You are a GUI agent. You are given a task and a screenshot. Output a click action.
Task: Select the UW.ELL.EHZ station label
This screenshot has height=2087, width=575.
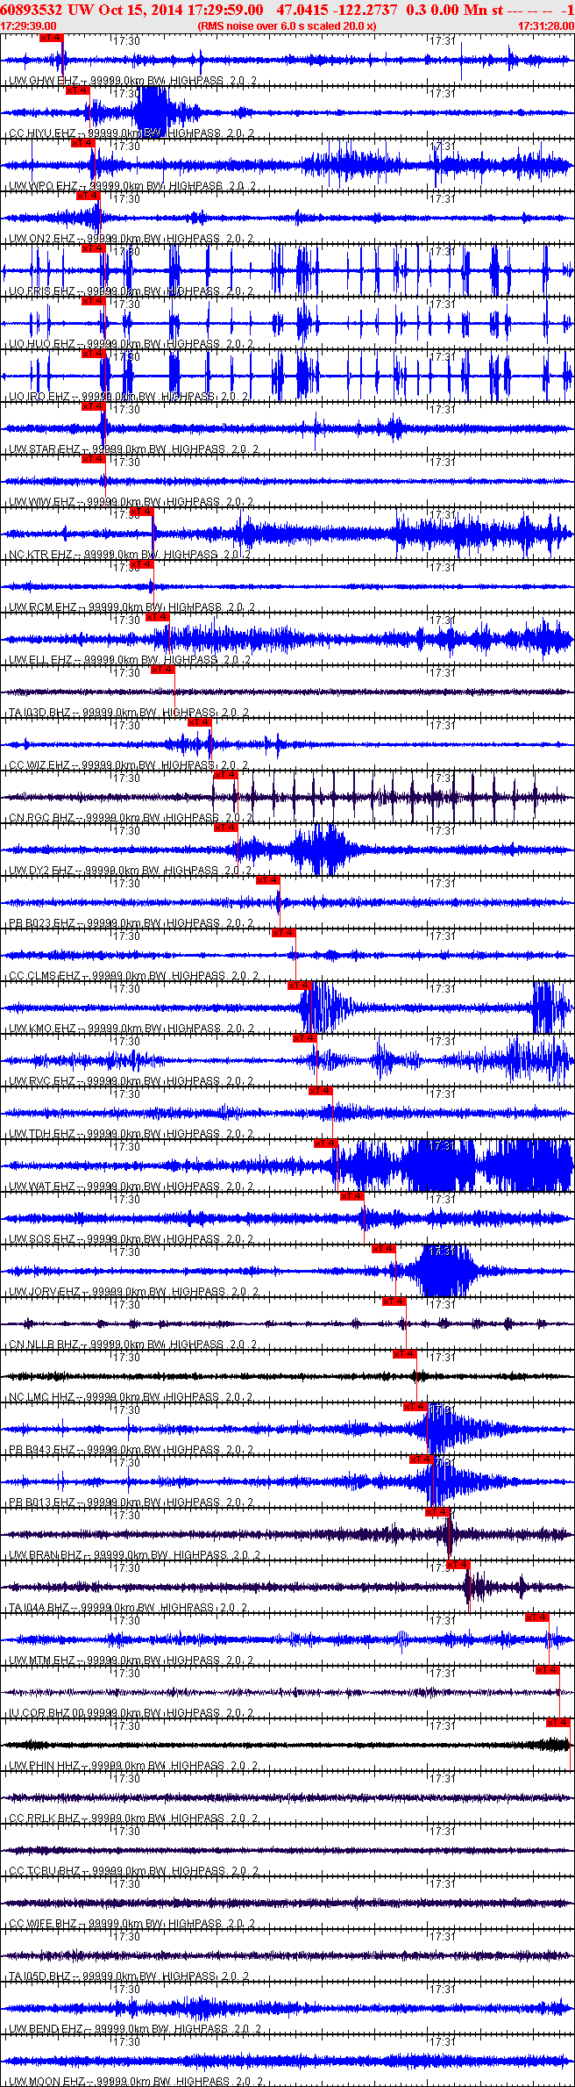point(43,660)
